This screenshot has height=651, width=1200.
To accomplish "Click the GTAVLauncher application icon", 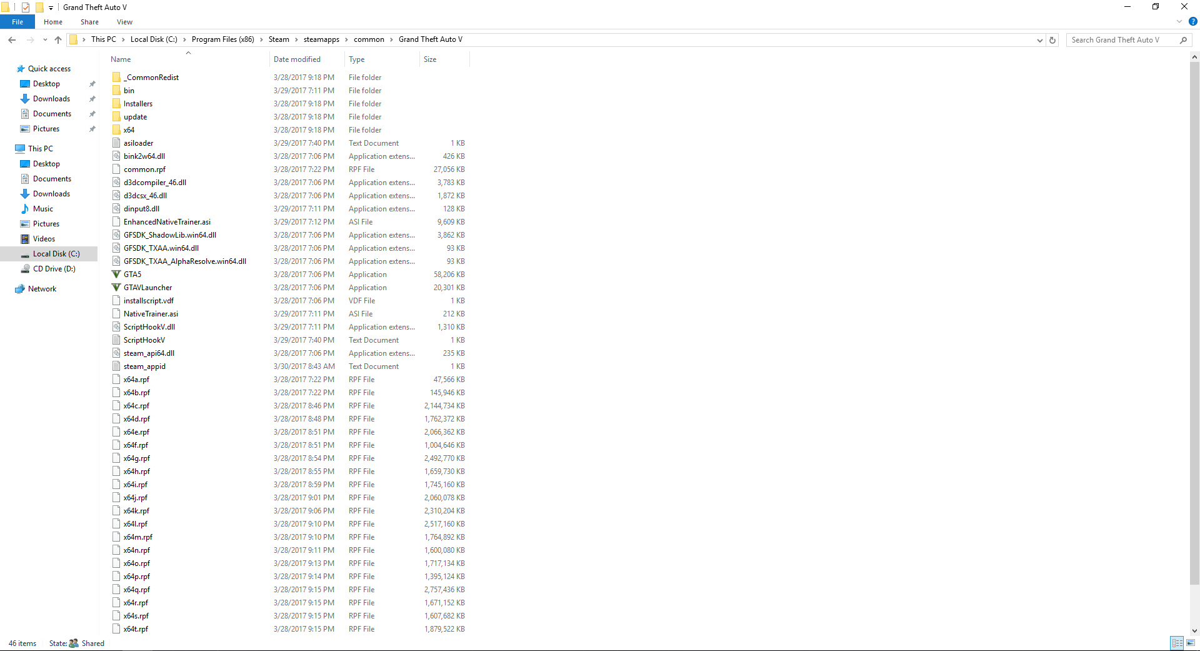I will (x=116, y=288).
